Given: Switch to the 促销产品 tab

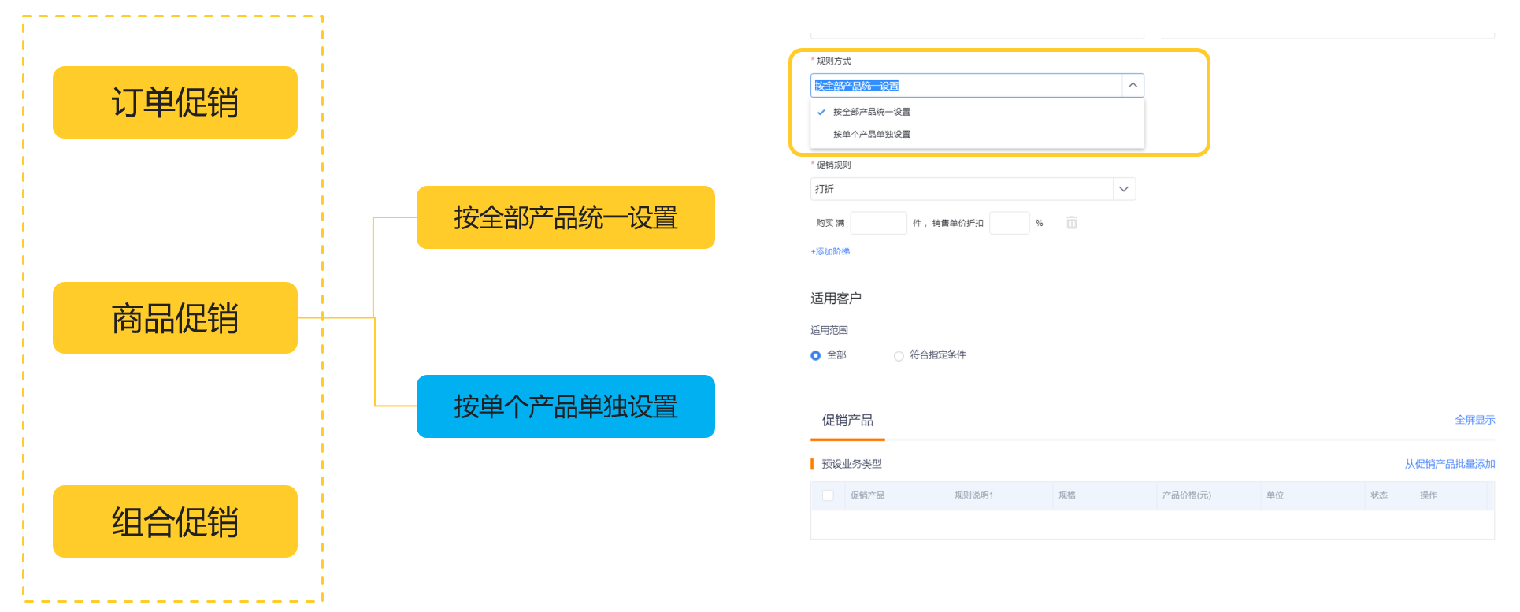Looking at the screenshot, I should 847,420.
